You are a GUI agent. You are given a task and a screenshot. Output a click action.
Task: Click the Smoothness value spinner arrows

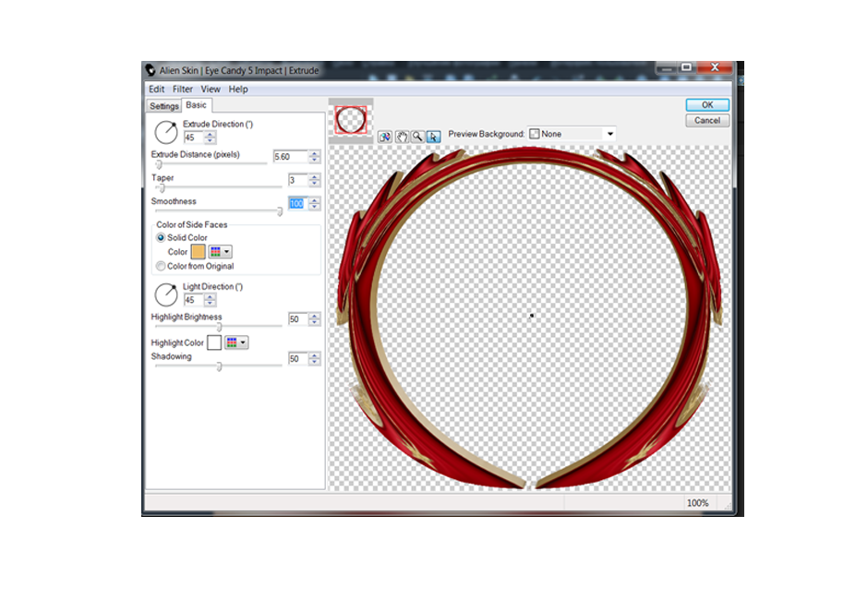315,204
